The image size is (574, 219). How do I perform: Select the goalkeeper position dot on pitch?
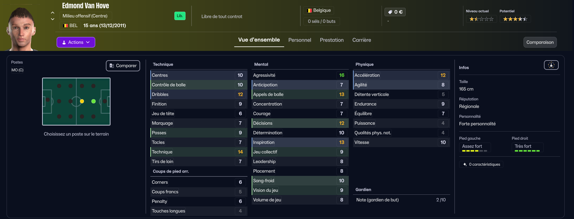[x=48, y=100]
